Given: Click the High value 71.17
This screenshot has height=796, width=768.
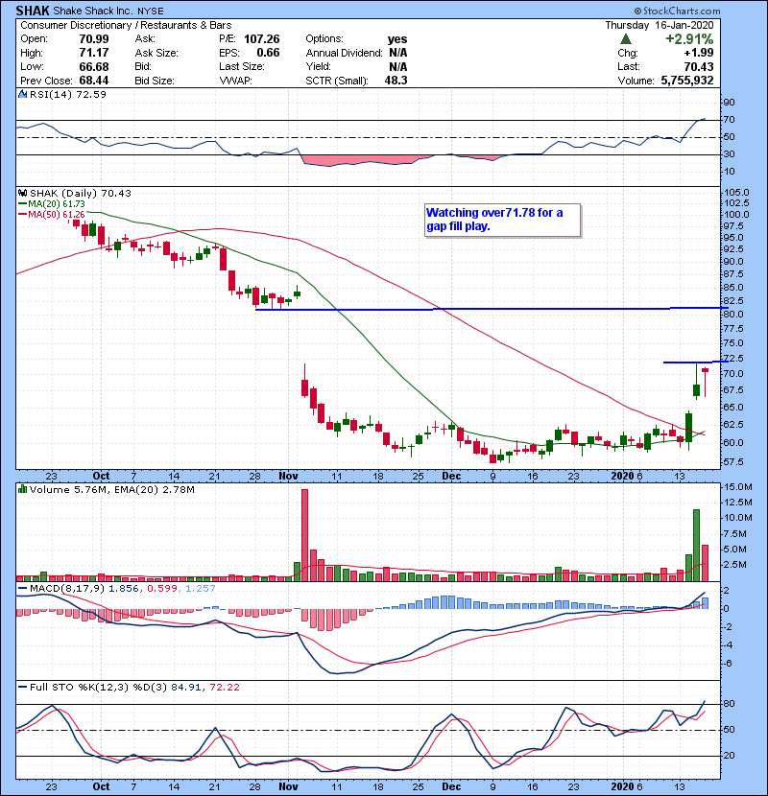Looking at the screenshot, I should click(x=94, y=53).
